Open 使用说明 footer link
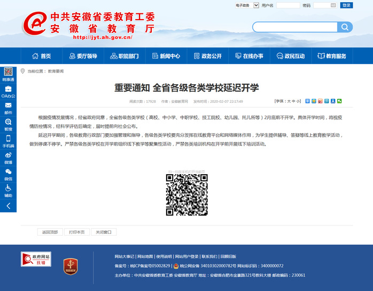The image size is (373, 291). coord(164,256)
